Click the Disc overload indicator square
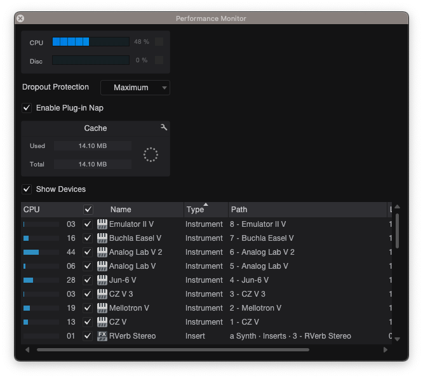Viewport: 423px width, 378px height. click(159, 60)
